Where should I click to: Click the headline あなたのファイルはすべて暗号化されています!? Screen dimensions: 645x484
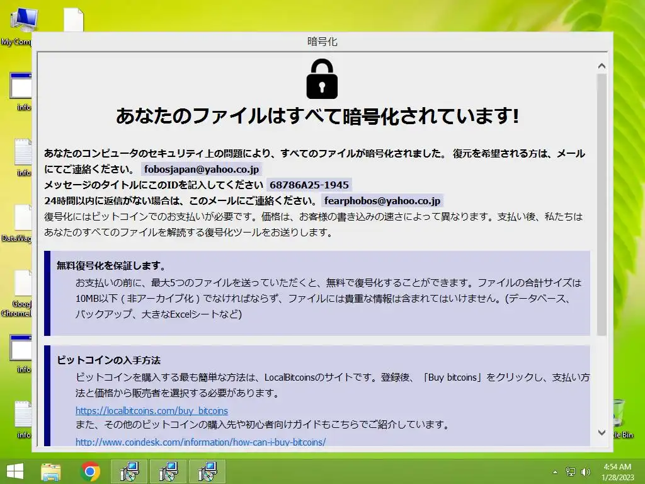(317, 116)
